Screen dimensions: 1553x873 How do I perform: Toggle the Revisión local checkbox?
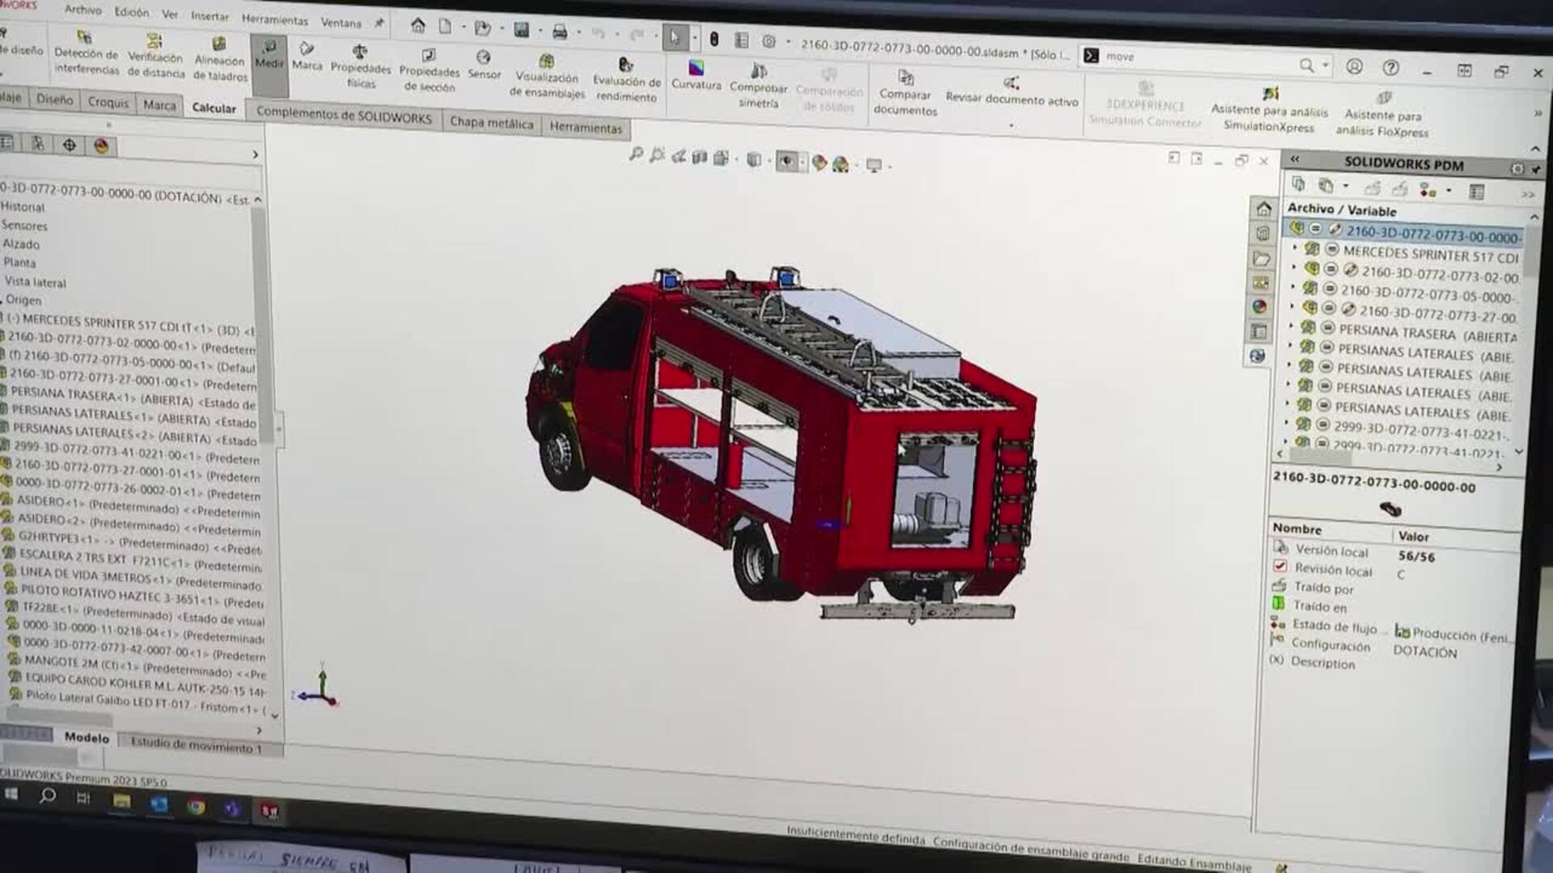[1280, 566]
